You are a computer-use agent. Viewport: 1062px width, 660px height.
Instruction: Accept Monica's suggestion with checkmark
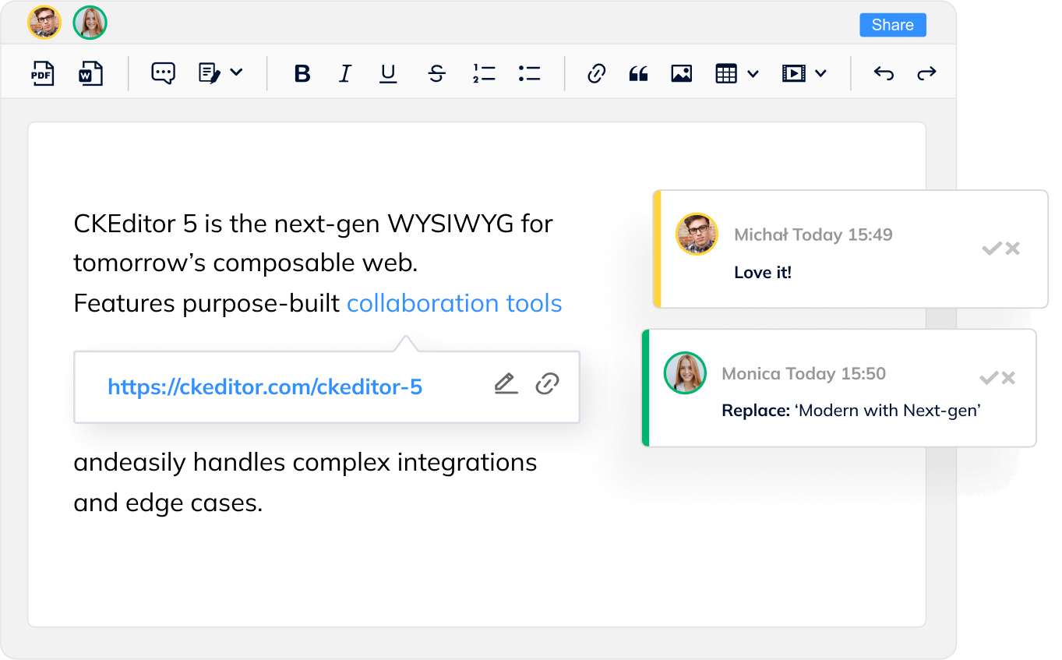pos(989,378)
